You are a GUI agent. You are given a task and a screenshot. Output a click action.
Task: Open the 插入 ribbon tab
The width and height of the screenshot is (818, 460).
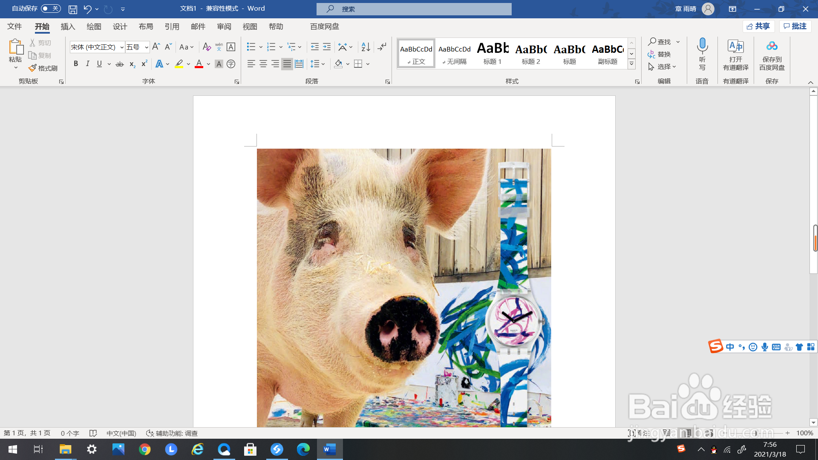click(68, 26)
